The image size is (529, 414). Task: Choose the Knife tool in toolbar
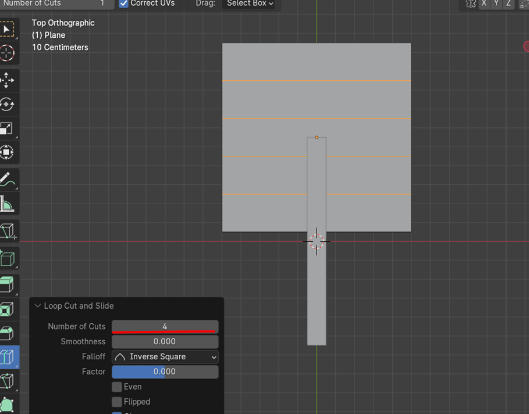point(8,381)
